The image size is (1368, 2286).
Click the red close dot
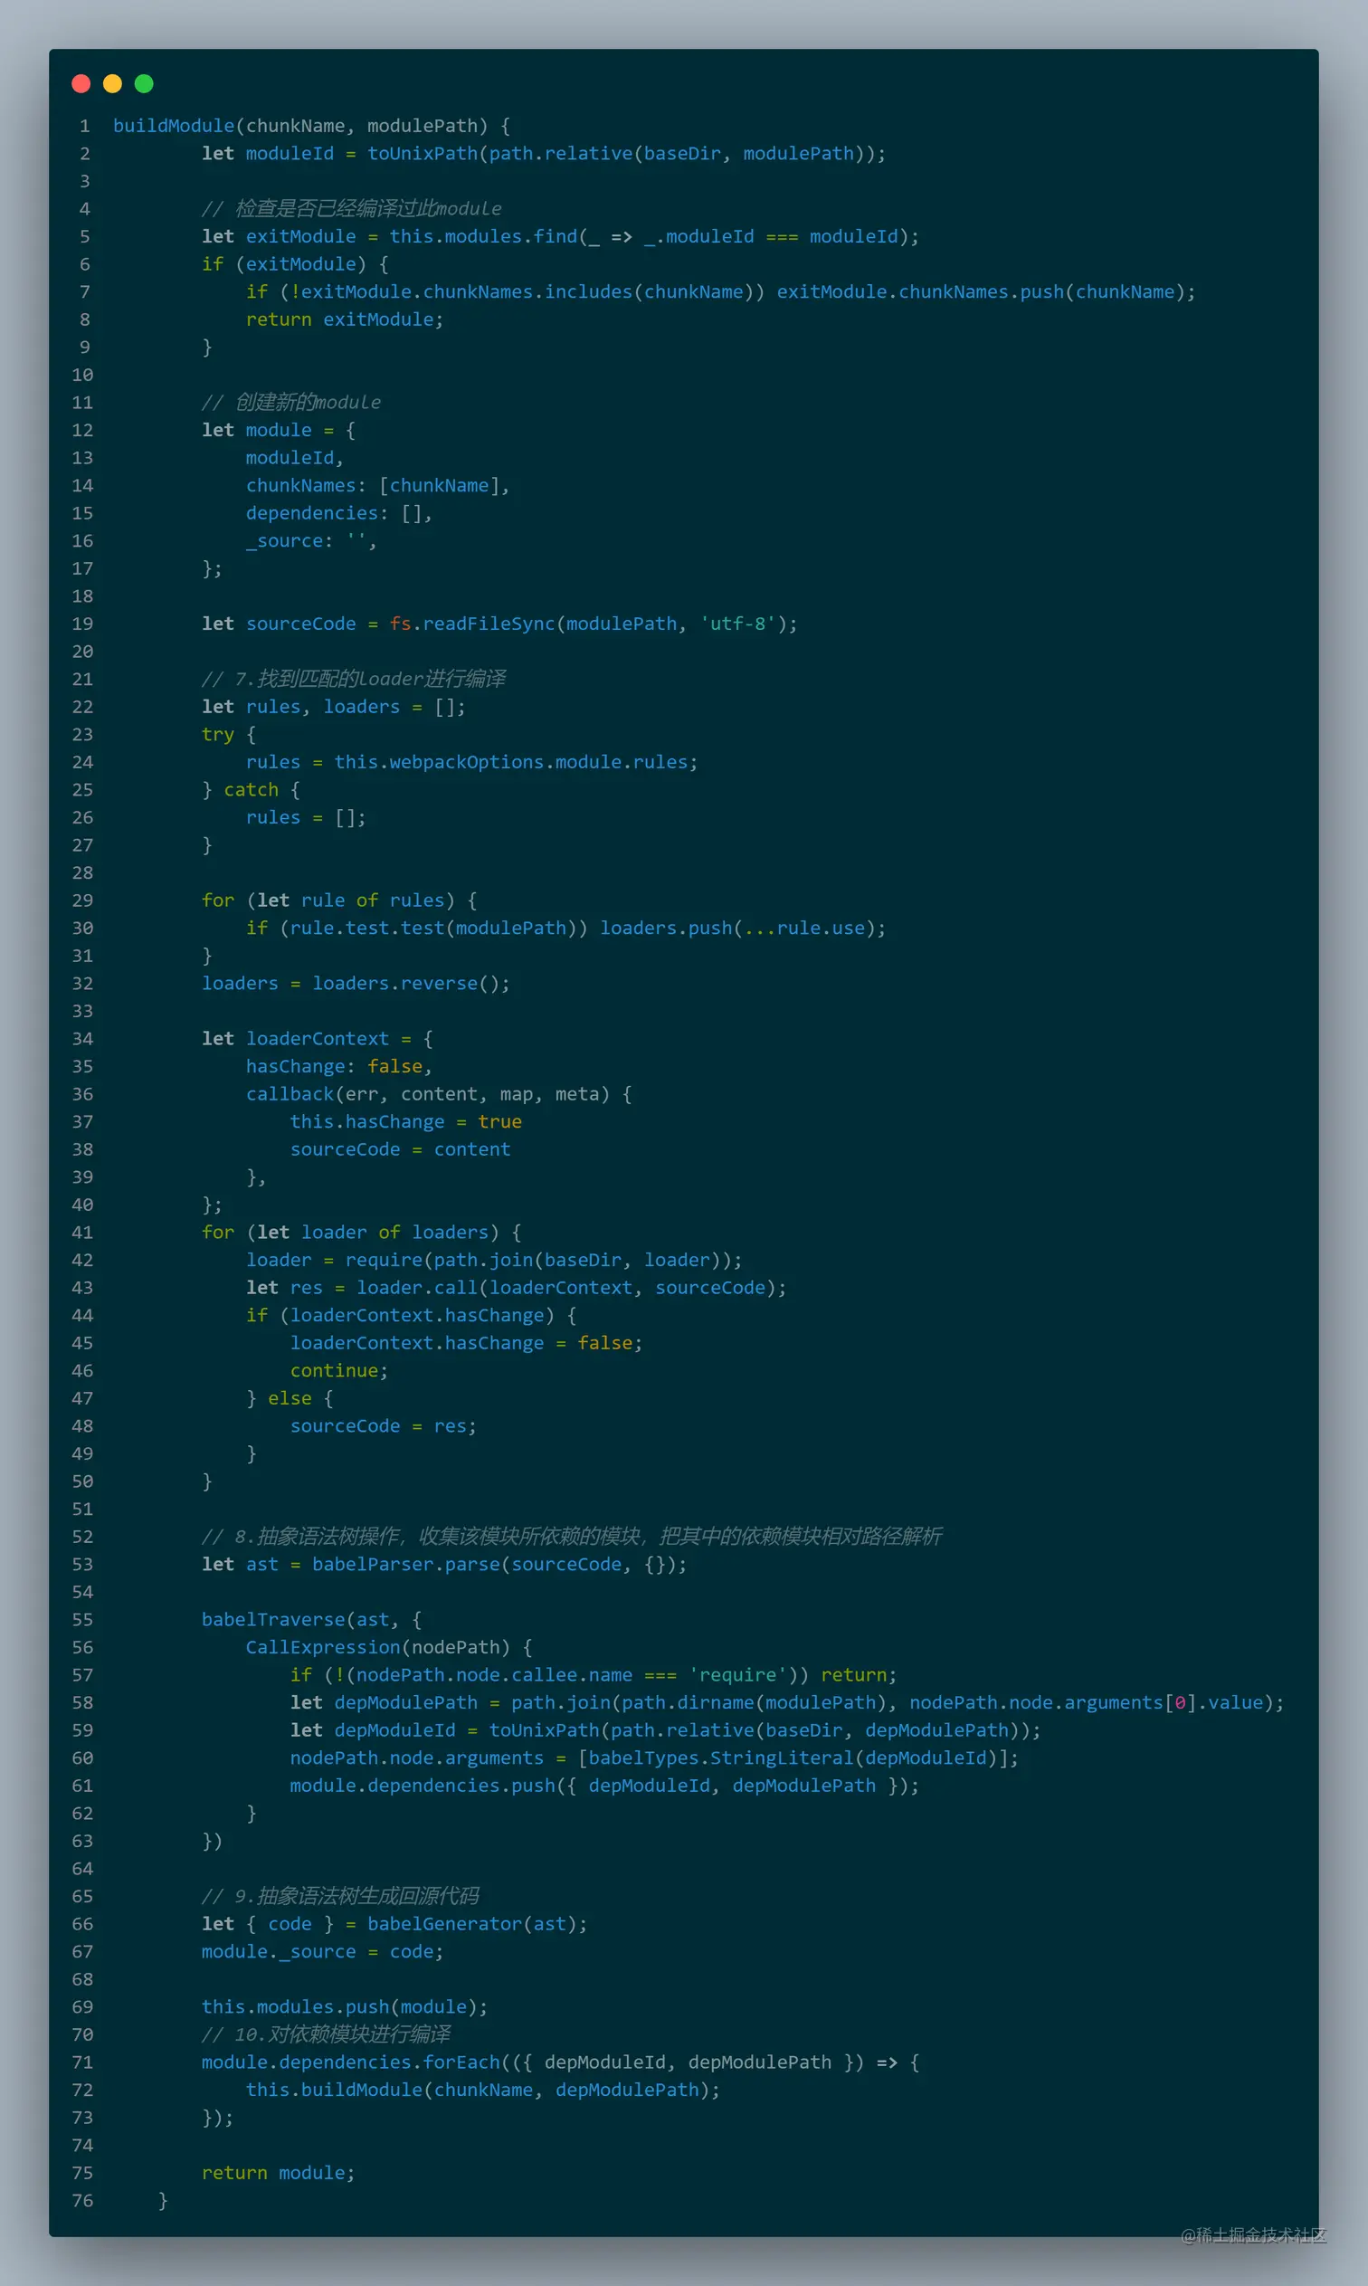coord(81,84)
